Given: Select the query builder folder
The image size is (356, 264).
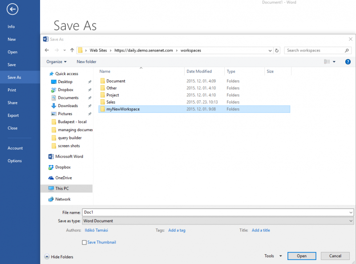Looking at the screenshot, I should click(x=69, y=138).
